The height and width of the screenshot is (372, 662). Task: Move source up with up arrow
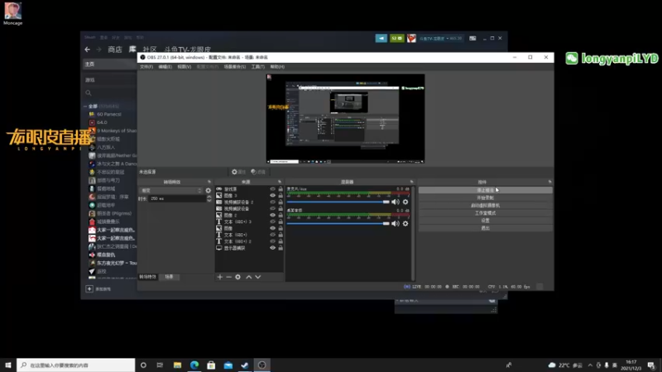(x=249, y=277)
